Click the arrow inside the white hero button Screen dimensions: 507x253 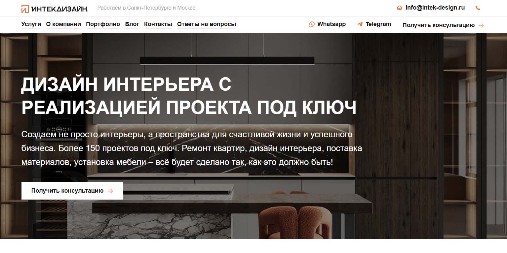(x=110, y=191)
